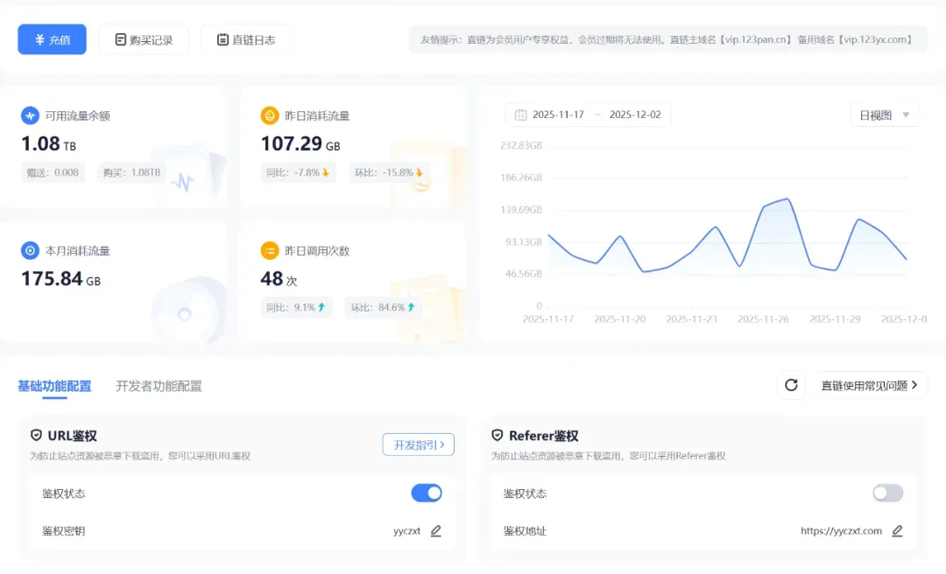Click the blue 可用流量余额 pulse icon
This screenshot has height=574, width=946.
30,115
